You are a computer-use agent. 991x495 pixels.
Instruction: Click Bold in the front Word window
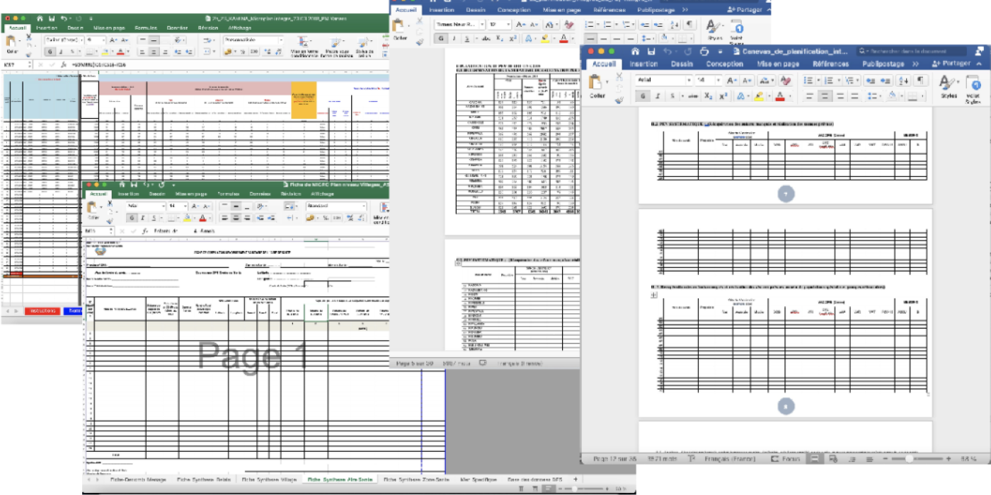[x=643, y=95]
